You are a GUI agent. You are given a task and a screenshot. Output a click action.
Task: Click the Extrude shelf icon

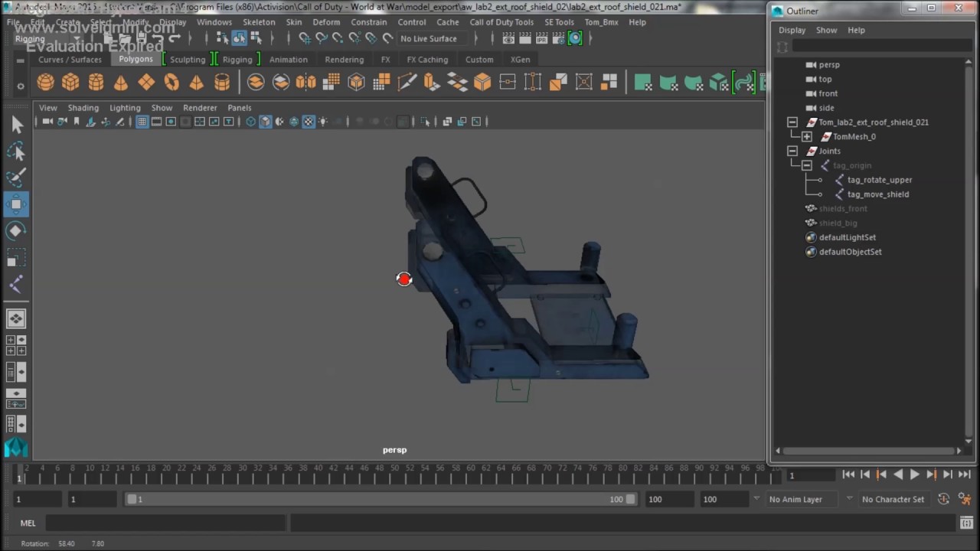point(432,82)
